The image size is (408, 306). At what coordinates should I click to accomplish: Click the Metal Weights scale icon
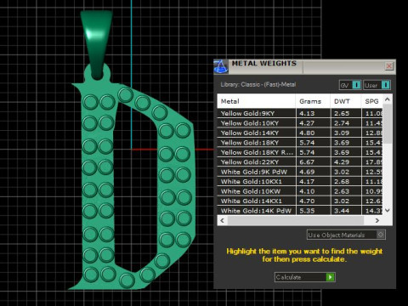[x=221, y=66]
